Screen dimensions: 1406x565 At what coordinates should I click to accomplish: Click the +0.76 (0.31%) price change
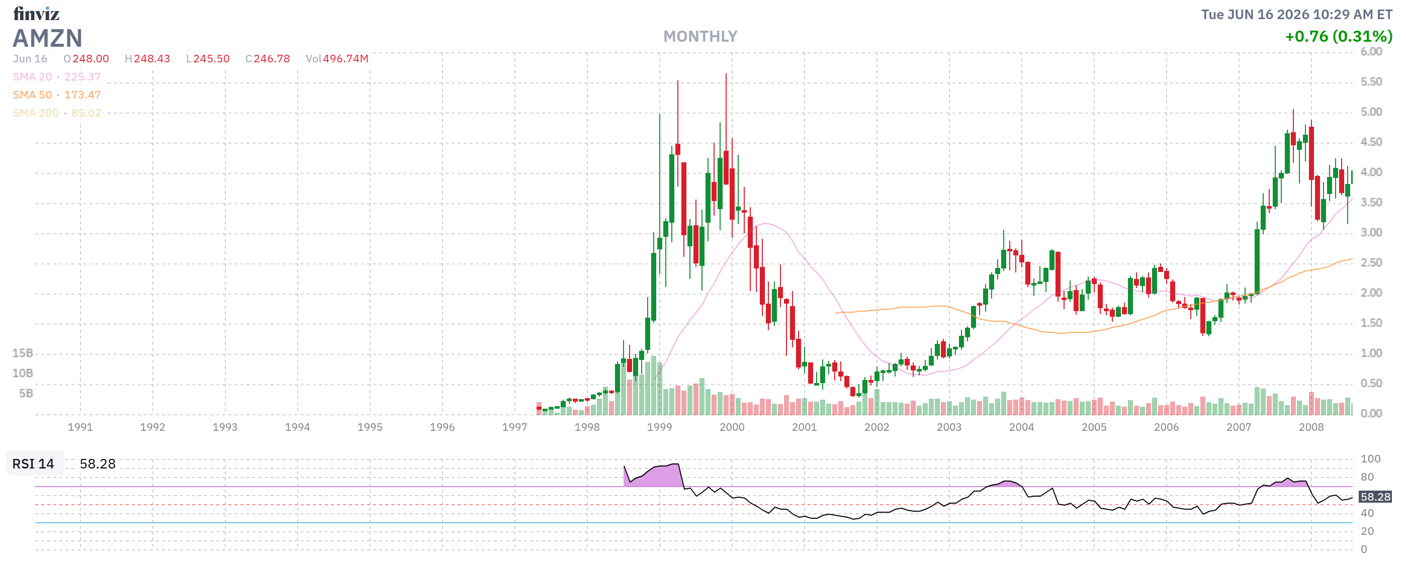(1338, 37)
